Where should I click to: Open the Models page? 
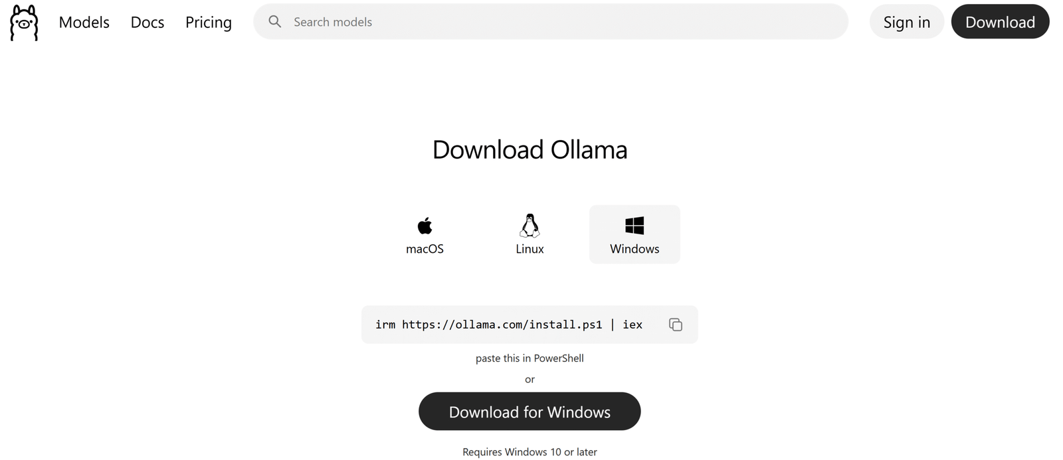tap(84, 22)
